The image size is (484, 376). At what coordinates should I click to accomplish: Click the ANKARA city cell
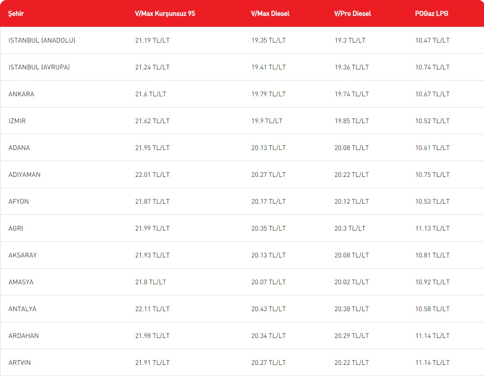[22, 94]
